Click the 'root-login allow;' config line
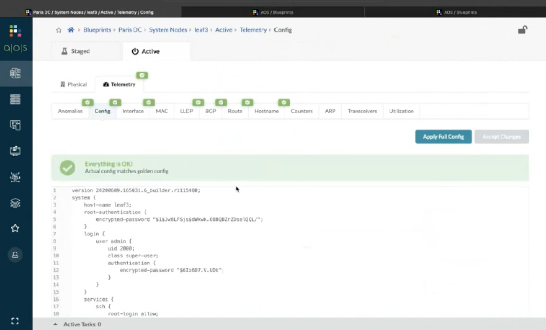This screenshot has width=546, height=330. (133, 313)
